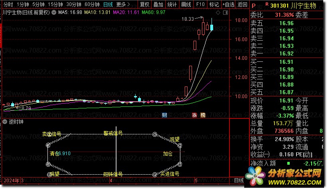
Task: Open the 复权 adjustment menu
Action: (x=144, y=4)
